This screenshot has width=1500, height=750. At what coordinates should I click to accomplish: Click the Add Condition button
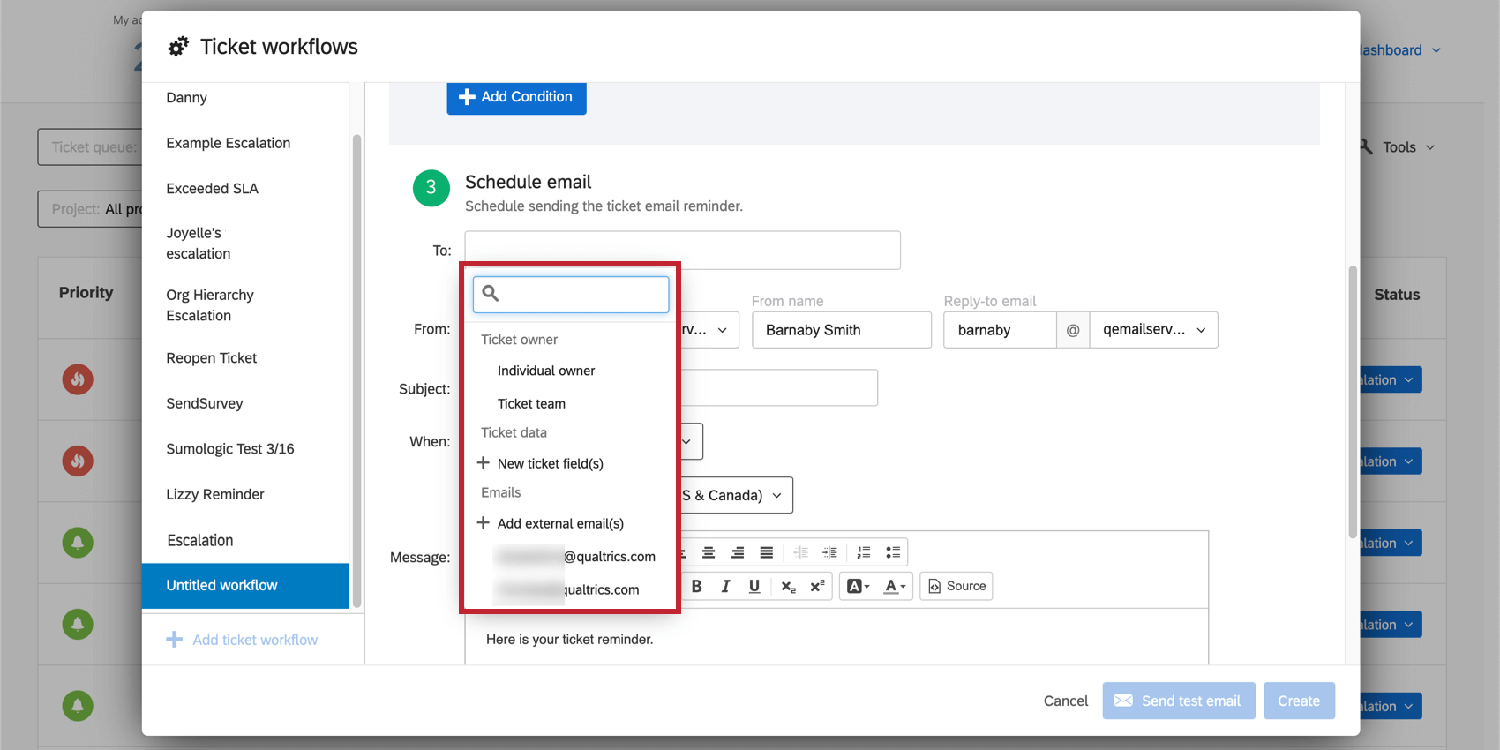516,97
